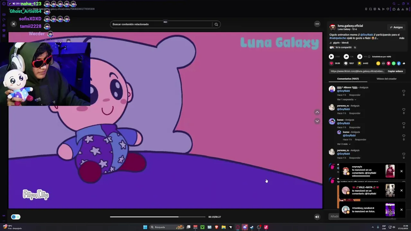The height and width of the screenshot is (231, 411).
Task: Click the search magnifier button
Action: pos(216,24)
